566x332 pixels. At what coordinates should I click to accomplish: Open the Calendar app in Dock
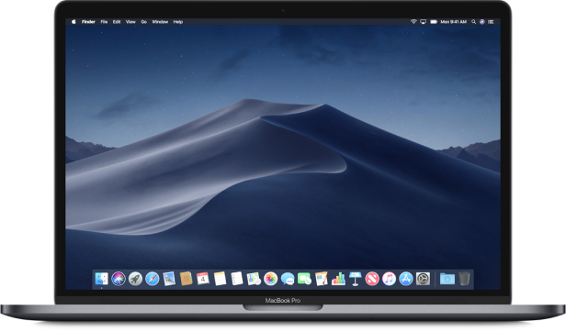pyautogui.click(x=203, y=279)
